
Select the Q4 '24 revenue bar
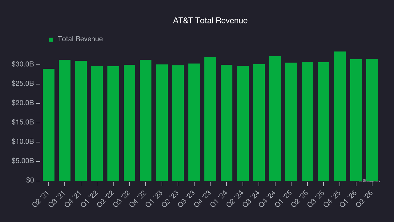275,118
